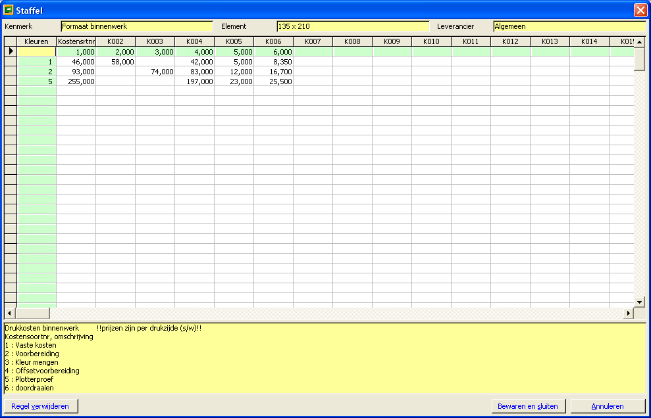Click the Element field '135 x 210'
Viewport: 651px width, 418px height.
[353, 26]
